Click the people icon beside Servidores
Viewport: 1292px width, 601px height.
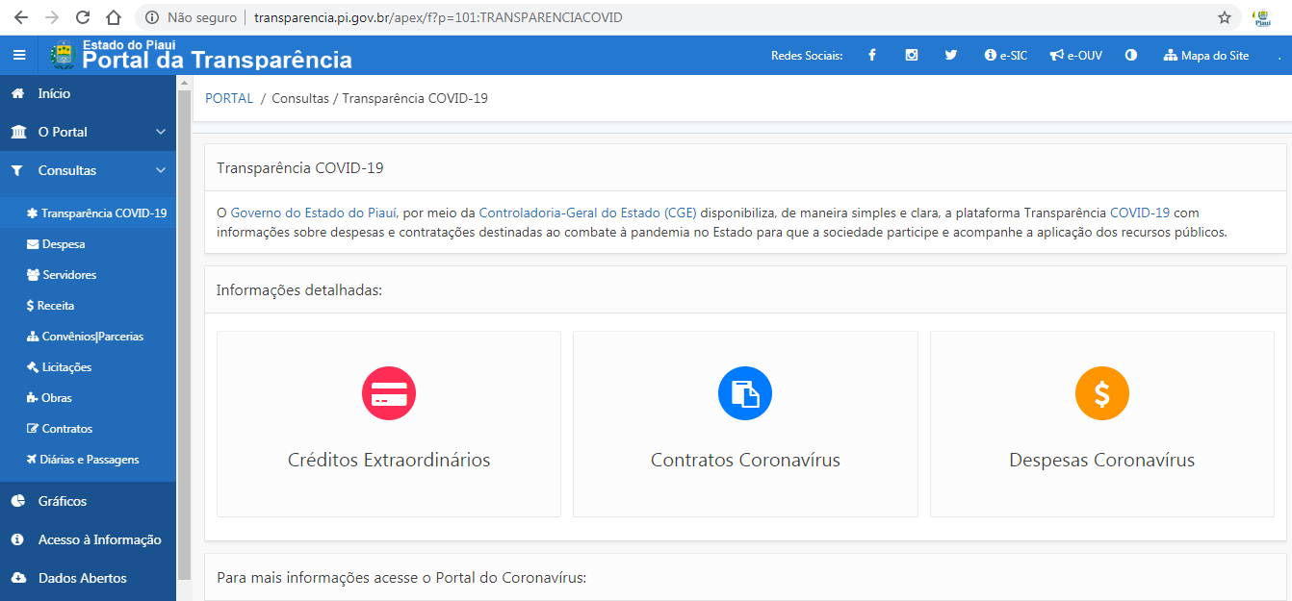34,275
